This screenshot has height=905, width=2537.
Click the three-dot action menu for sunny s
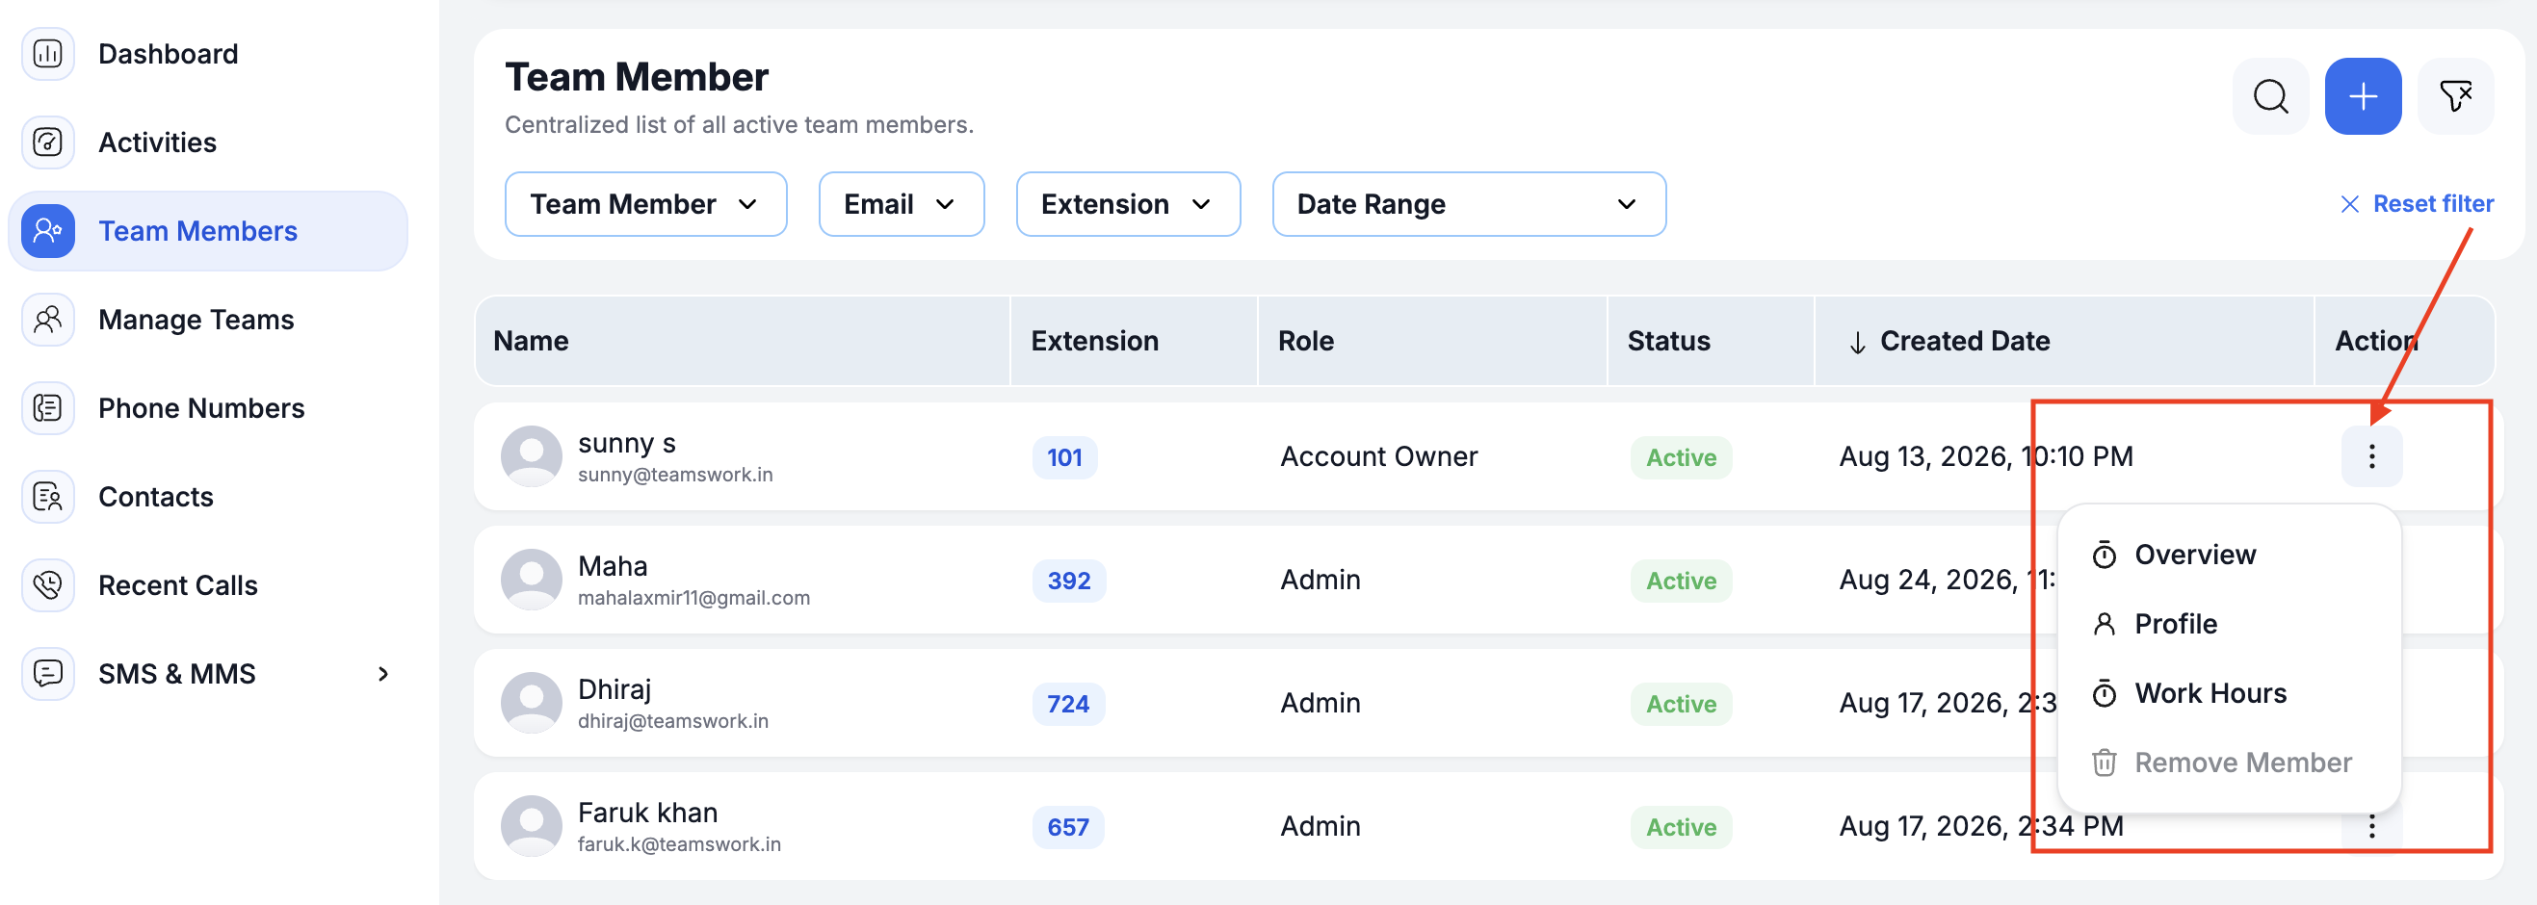(x=2371, y=457)
